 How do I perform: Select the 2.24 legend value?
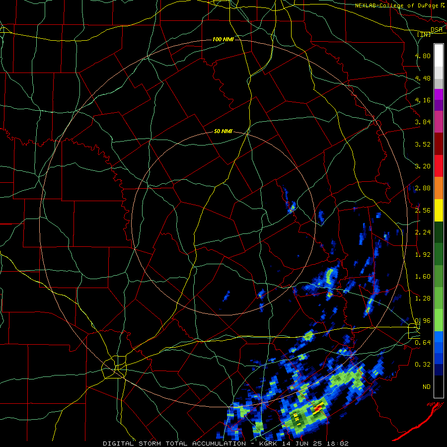pos(423,232)
